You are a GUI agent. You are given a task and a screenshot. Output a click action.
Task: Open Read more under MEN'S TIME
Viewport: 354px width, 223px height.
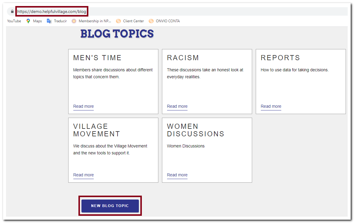click(83, 106)
